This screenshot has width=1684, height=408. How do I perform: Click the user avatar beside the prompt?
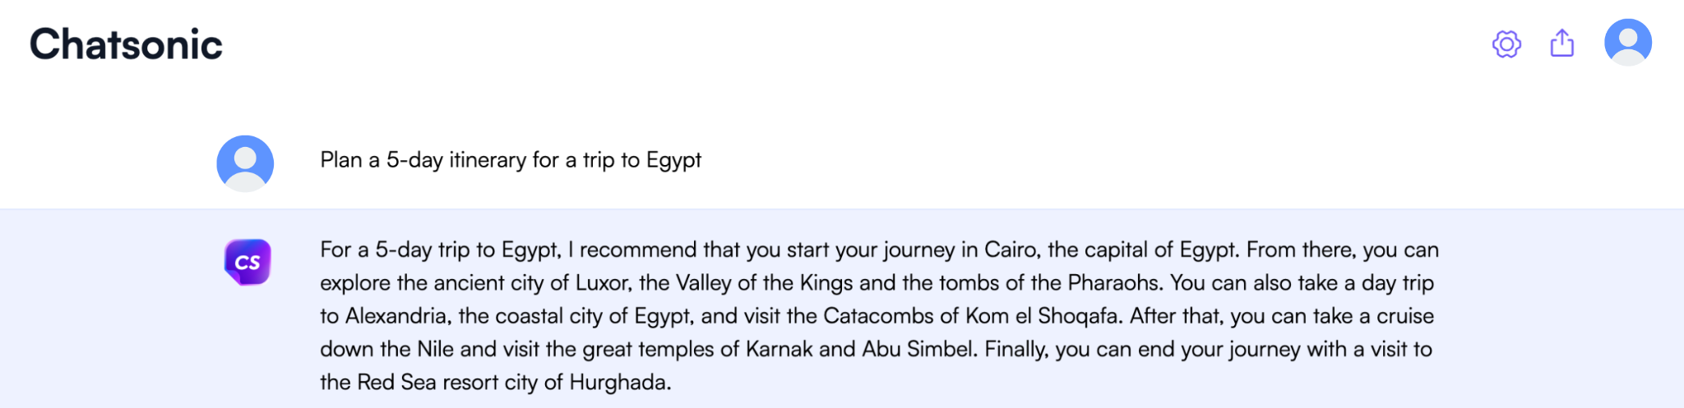point(245,163)
